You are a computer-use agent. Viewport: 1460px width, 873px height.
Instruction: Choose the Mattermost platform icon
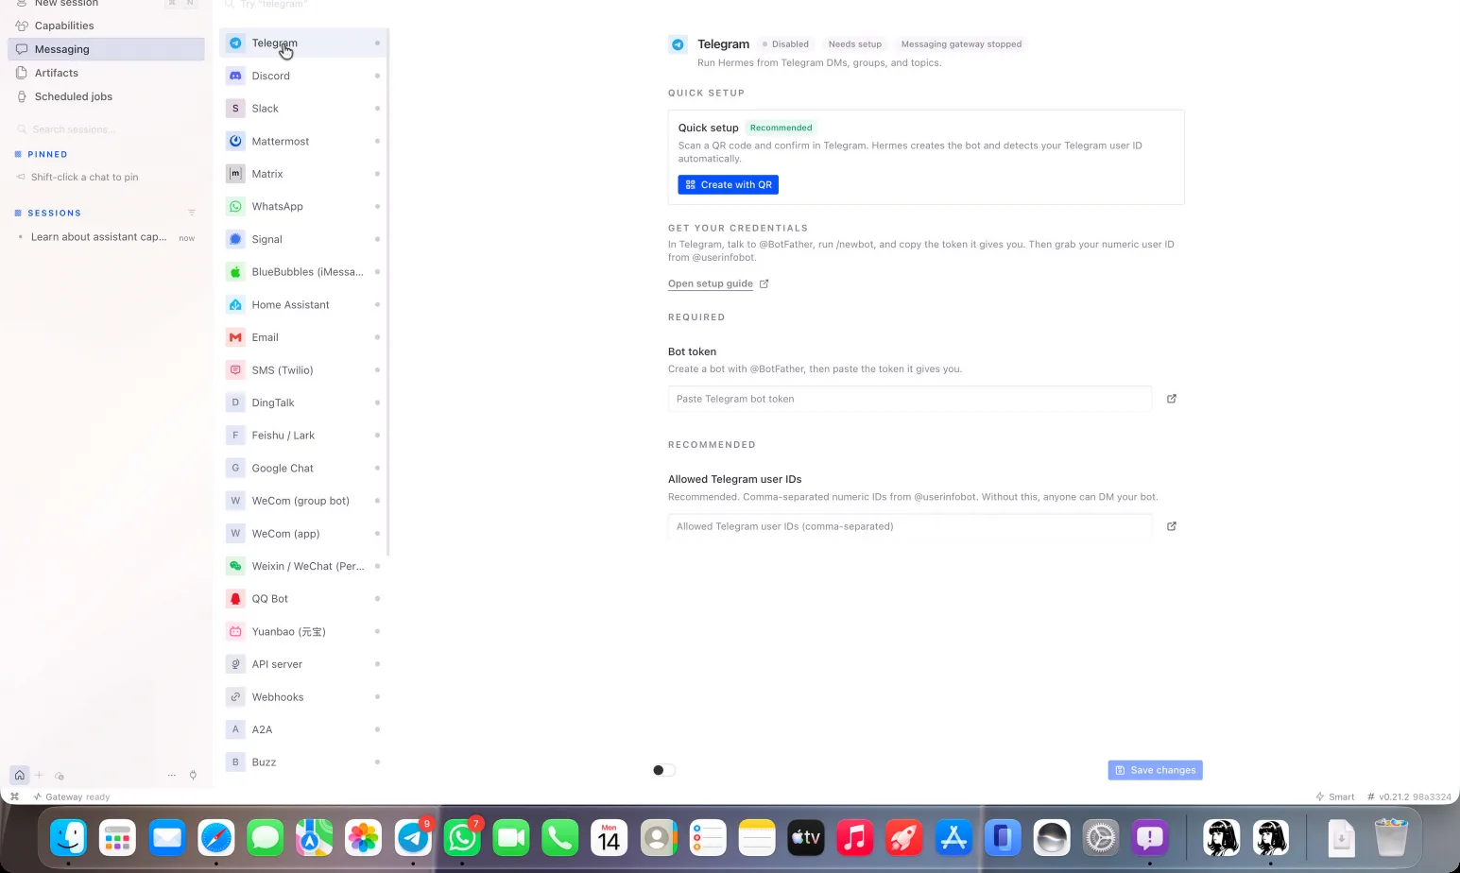[x=235, y=142]
